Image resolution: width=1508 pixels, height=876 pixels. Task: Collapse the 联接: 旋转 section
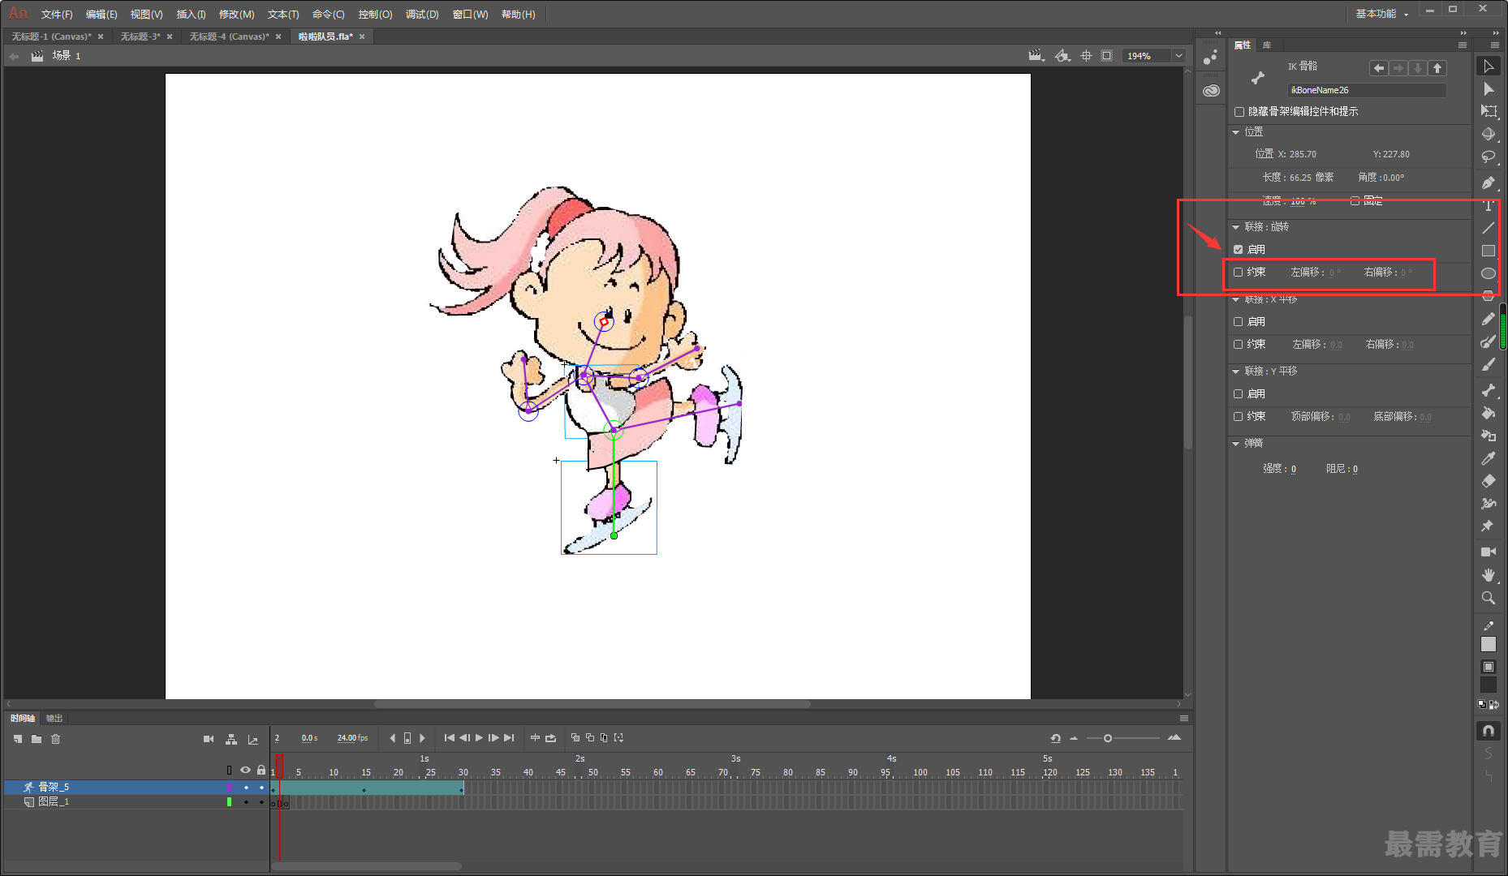(x=1235, y=227)
